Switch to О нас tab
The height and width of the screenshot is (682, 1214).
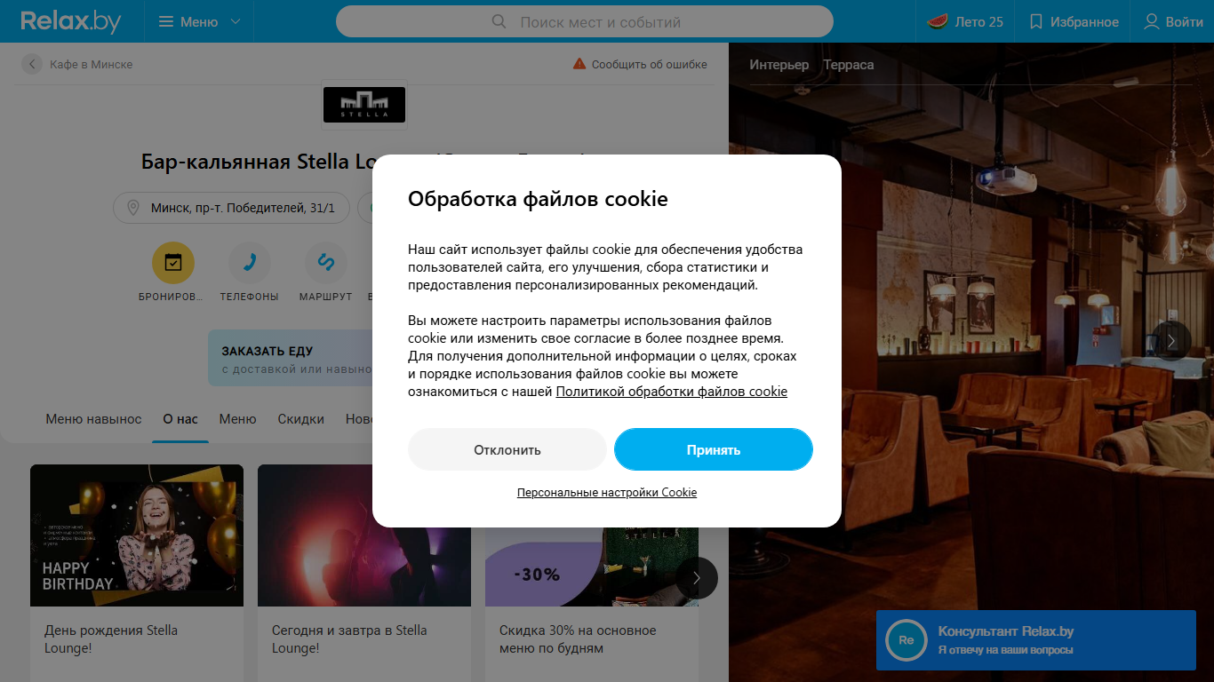(180, 419)
